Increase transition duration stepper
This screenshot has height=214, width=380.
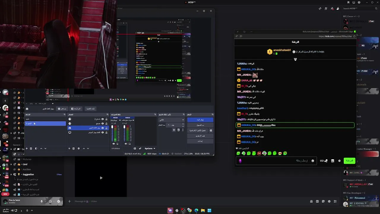(x=183, y=124)
